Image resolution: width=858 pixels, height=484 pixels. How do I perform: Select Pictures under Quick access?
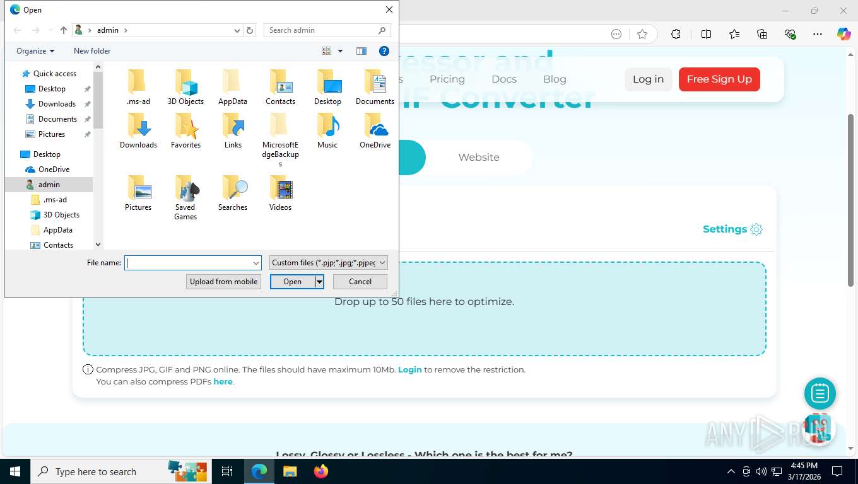click(x=52, y=134)
